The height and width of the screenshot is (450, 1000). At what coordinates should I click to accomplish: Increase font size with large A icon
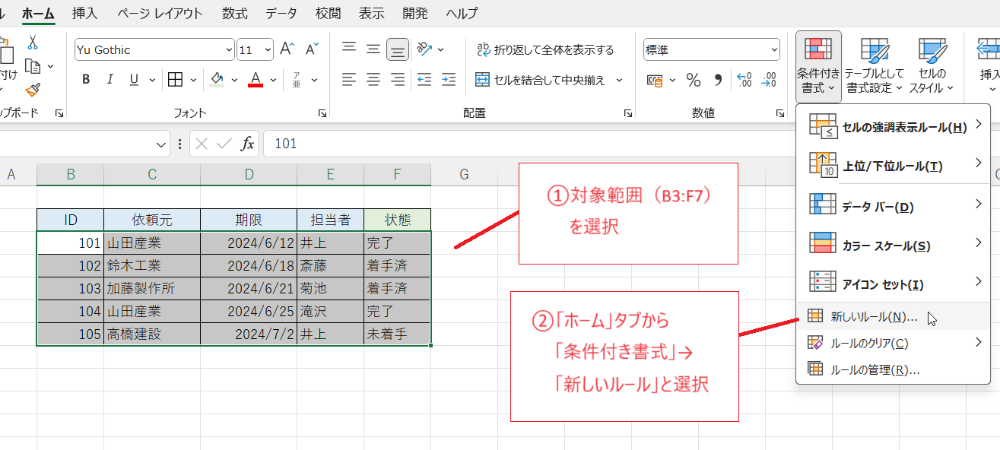click(287, 50)
